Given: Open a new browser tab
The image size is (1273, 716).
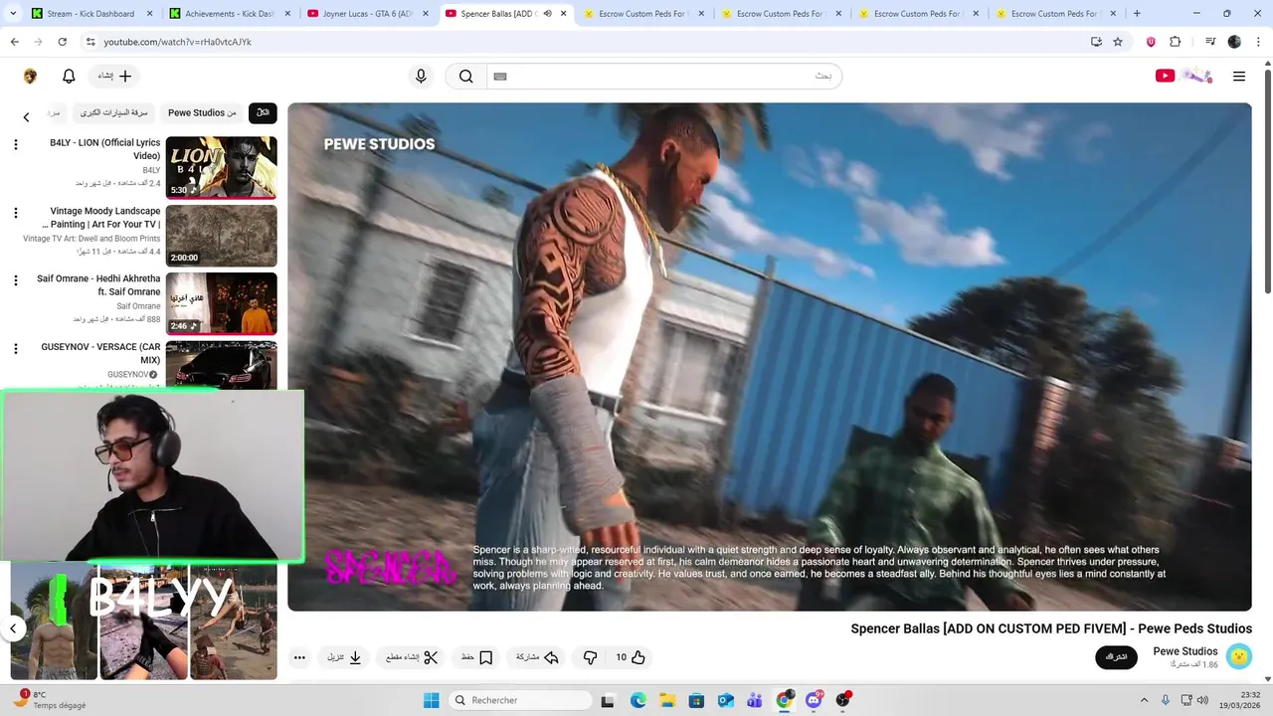Looking at the screenshot, I should click(x=1137, y=14).
